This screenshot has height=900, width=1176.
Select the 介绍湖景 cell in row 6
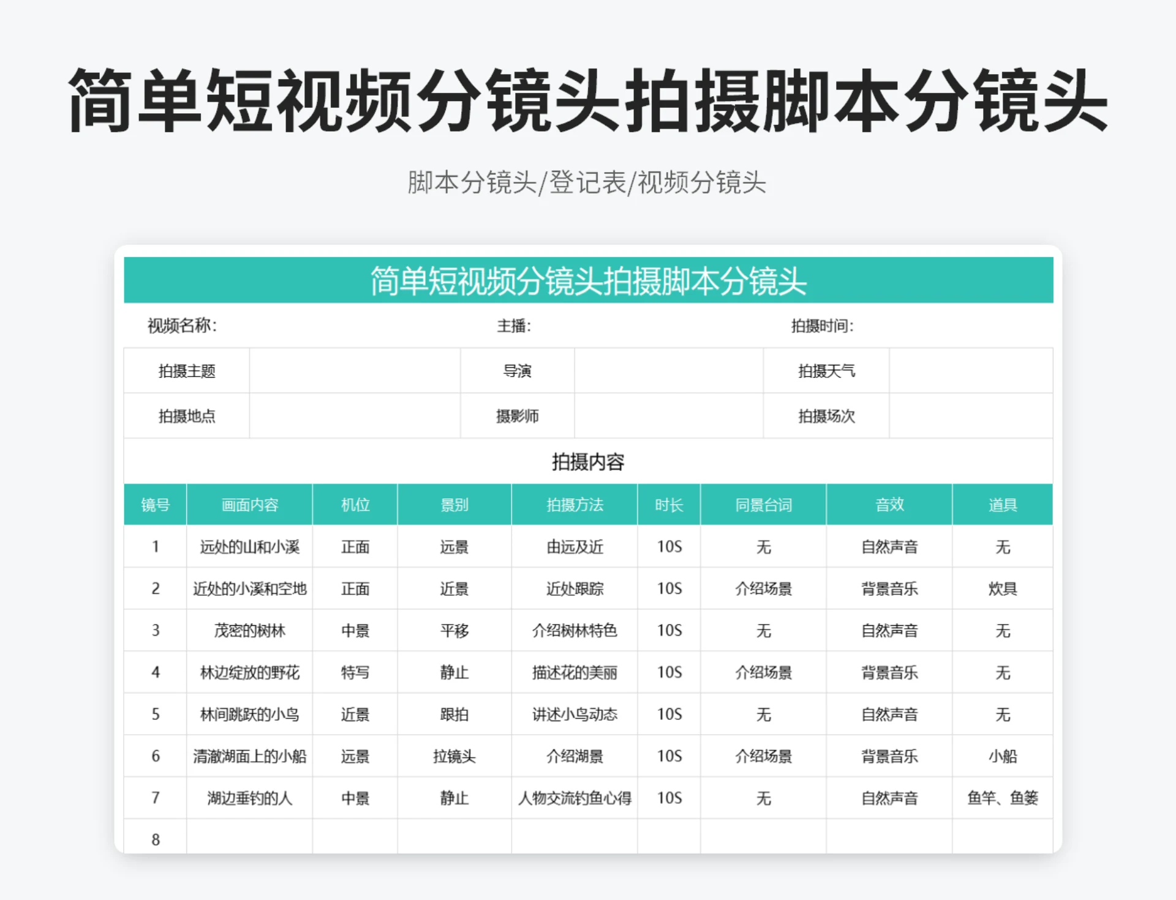pos(574,756)
